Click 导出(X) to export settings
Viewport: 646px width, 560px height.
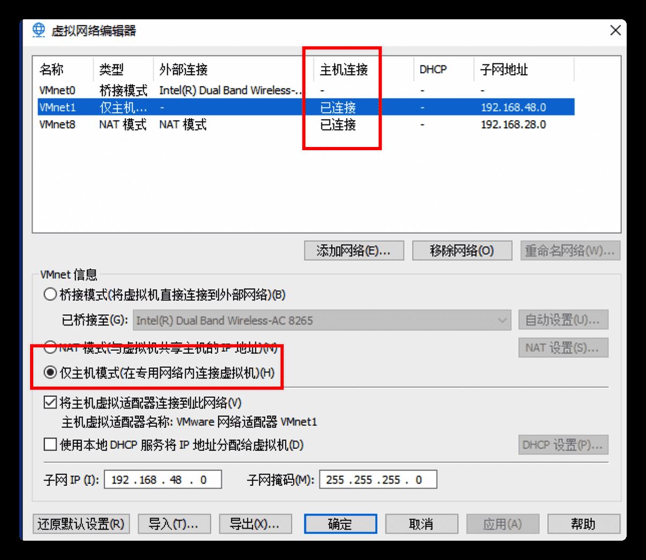point(255,524)
